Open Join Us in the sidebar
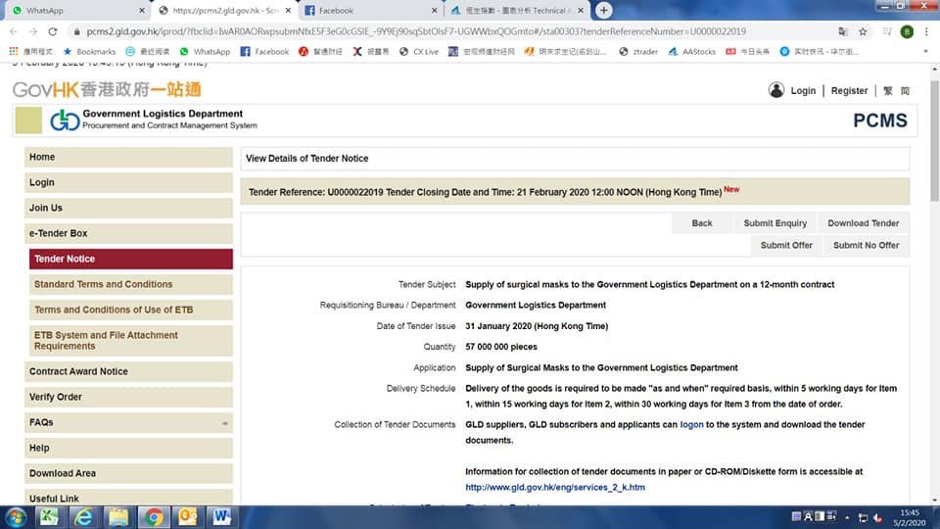Screen dimensions: 940x529 coord(128,208)
